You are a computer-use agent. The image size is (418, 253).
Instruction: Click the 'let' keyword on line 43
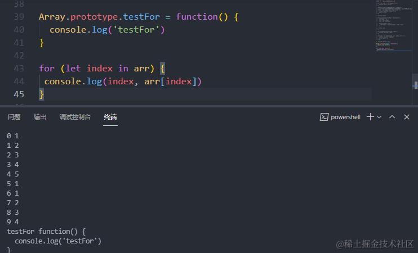point(73,69)
